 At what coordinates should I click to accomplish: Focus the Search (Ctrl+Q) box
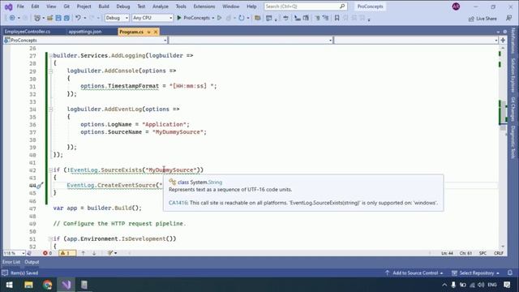(x=305, y=6)
